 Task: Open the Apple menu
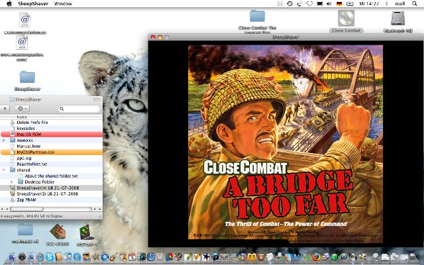click(x=9, y=3)
